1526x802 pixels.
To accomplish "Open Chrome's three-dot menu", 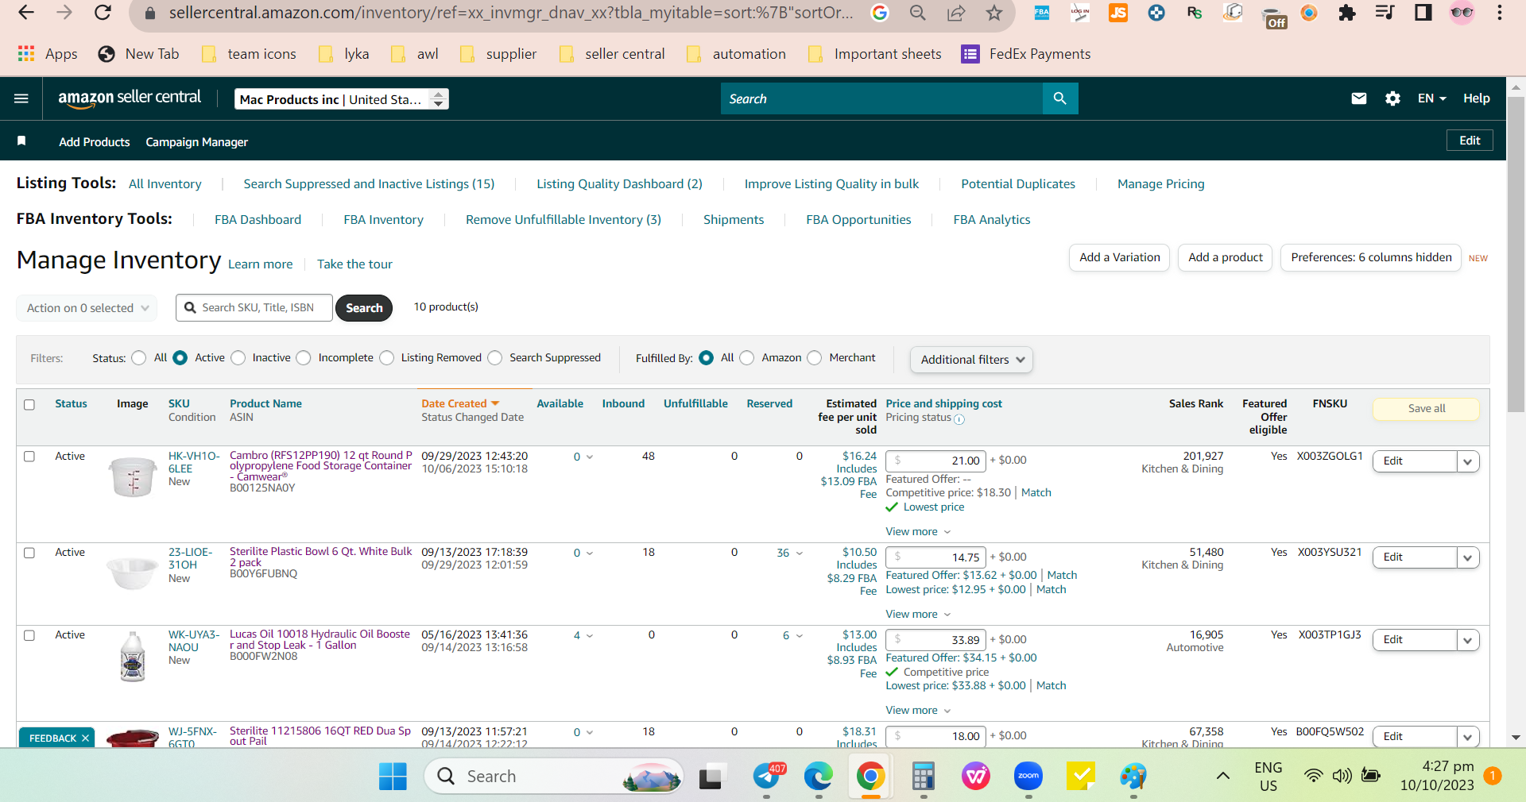I will coord(1499,13).
